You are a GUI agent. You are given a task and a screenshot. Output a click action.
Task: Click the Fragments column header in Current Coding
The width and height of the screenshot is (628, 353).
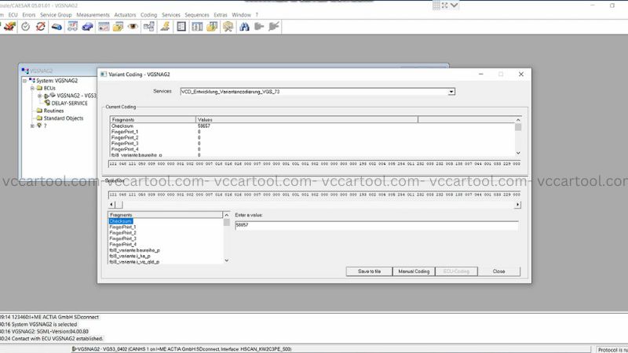point(152,120)
